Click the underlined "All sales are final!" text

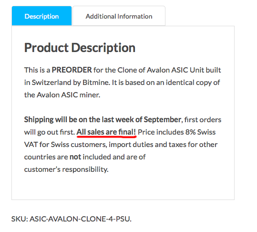[x=106, y=132]
